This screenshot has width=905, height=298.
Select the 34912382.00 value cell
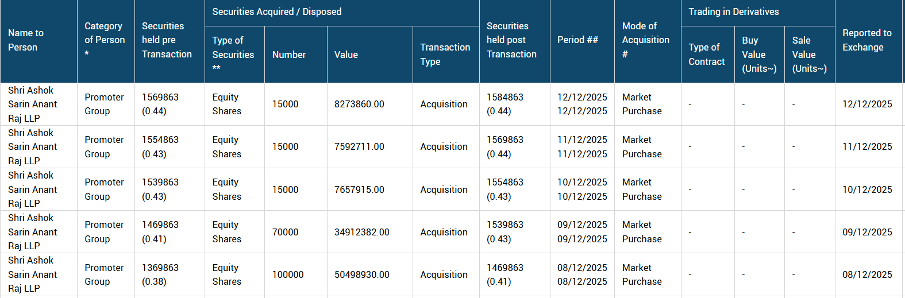pyautogui.click(x=361, y=233)
